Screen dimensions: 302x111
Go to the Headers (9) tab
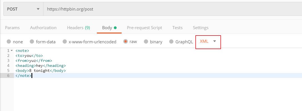click(x=78, y=28)
